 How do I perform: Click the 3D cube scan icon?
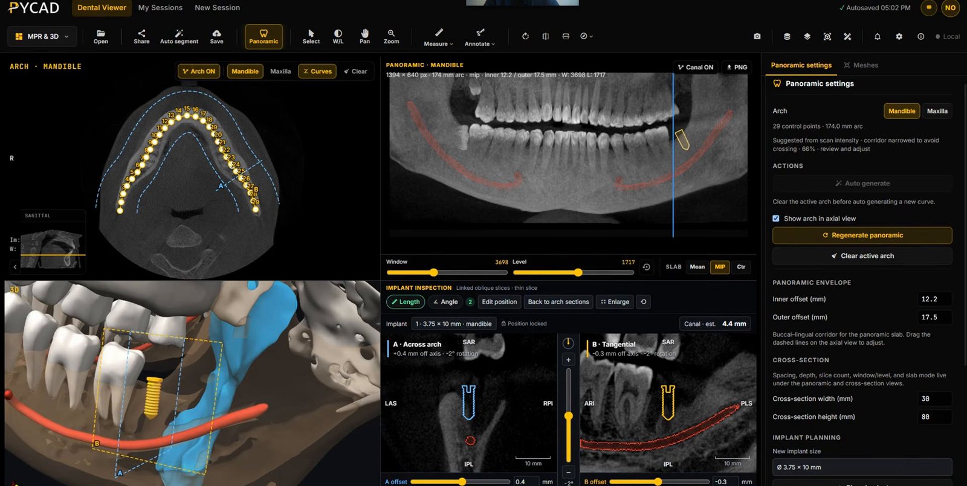pyautogui.click(x=827, y=36)
